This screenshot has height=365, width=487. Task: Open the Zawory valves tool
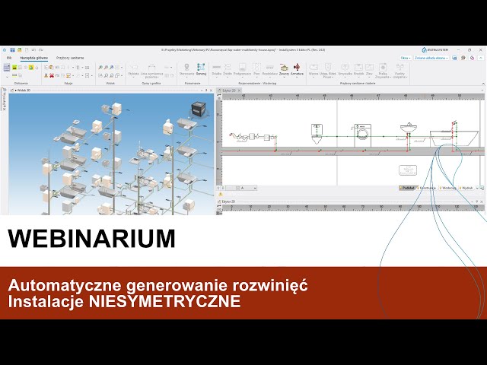[284, 69]
